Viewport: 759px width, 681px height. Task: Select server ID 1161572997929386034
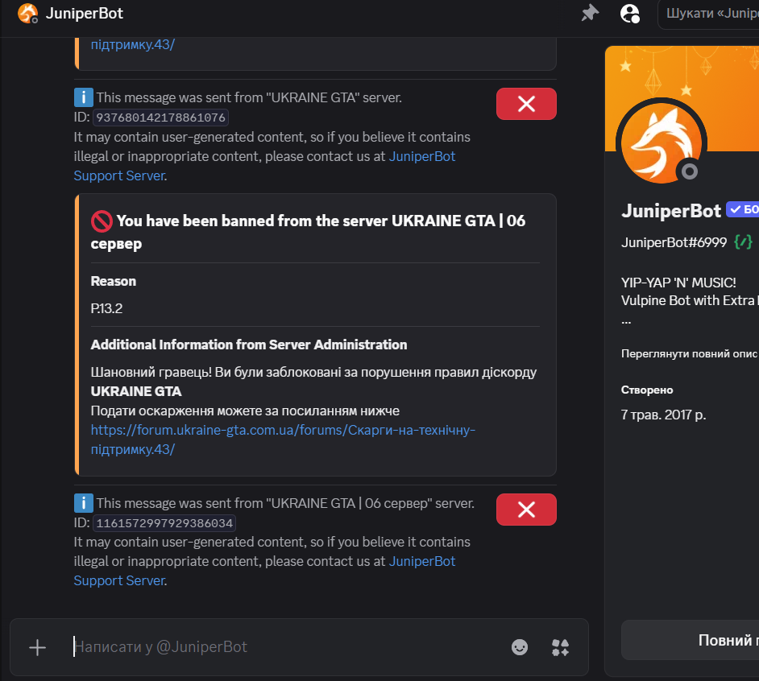[x=164, y=523]
